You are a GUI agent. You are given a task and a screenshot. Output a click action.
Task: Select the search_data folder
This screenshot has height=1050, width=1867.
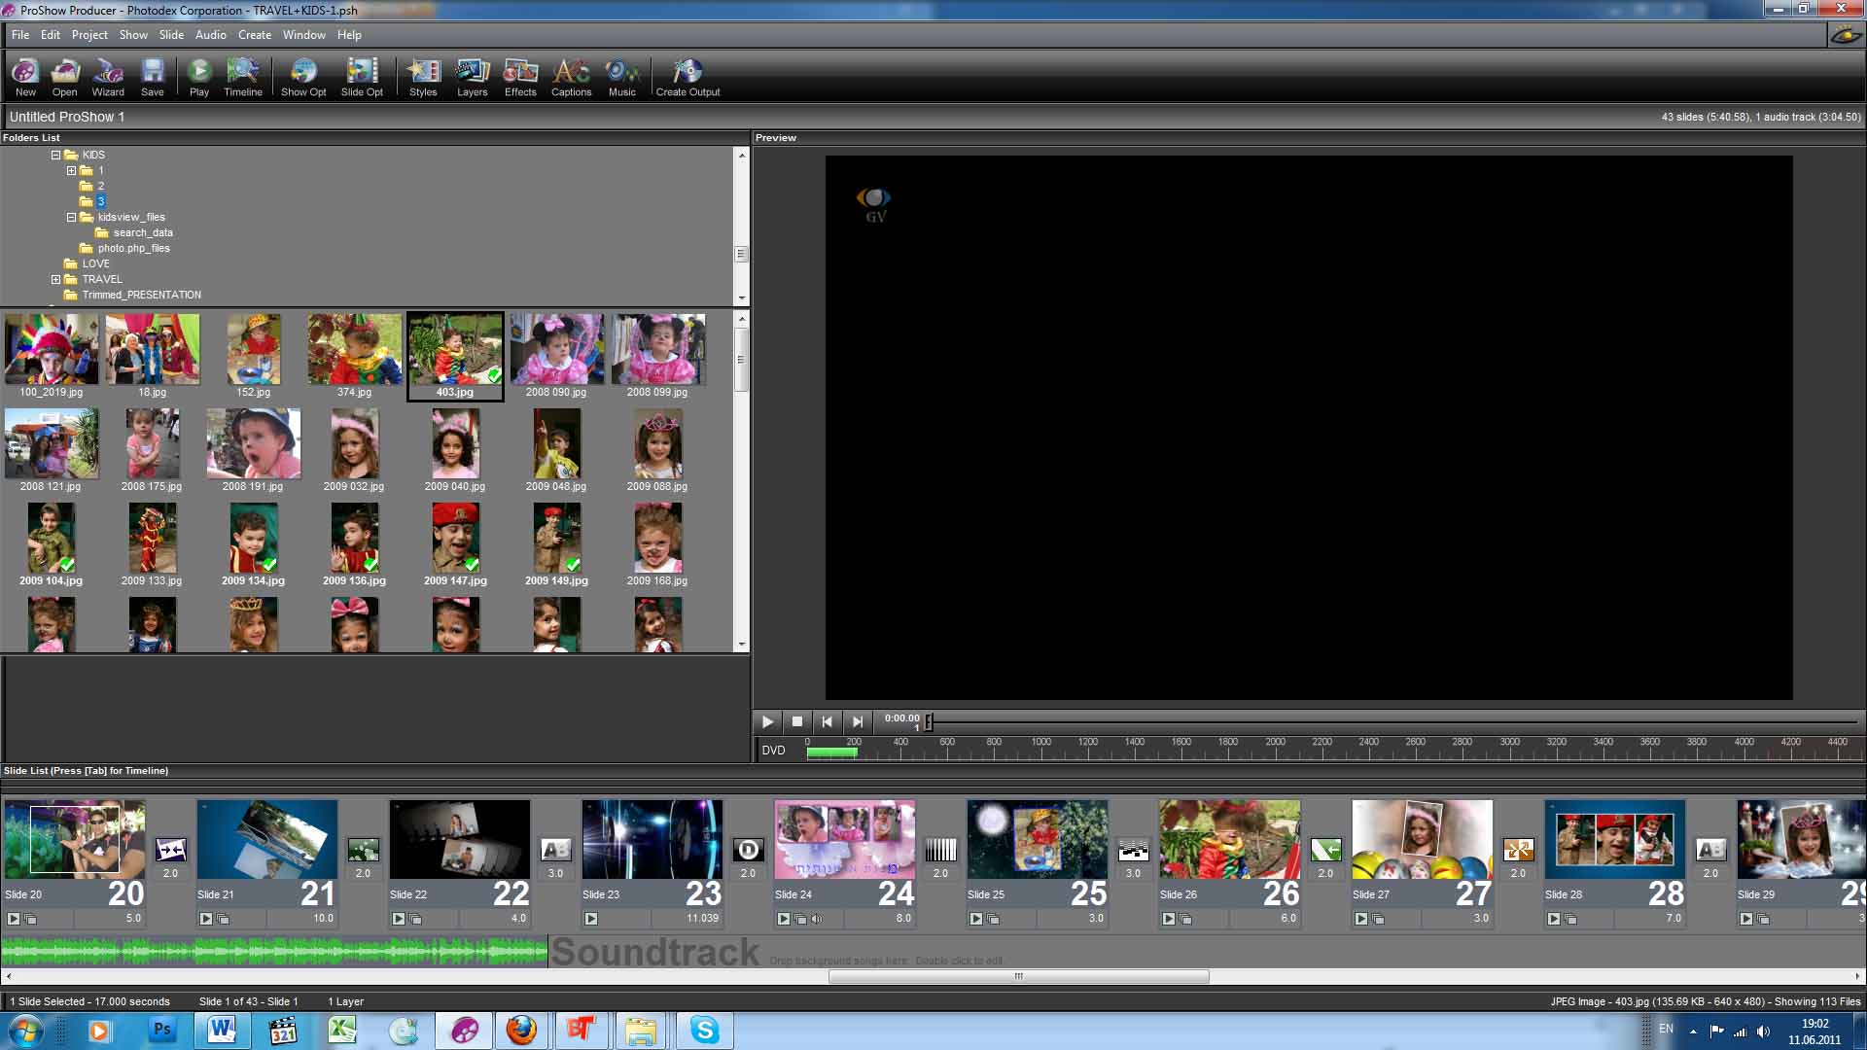pos(143,232)
